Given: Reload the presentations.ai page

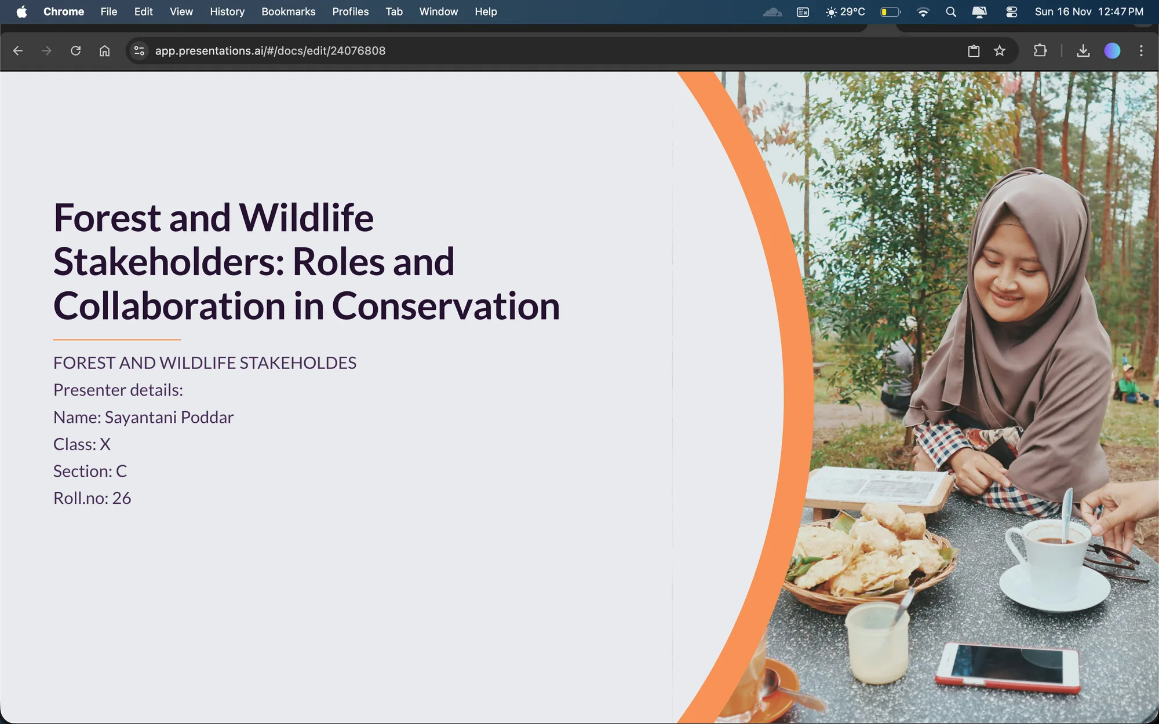Looking at the screenshot, I should (x=75, y=51).
